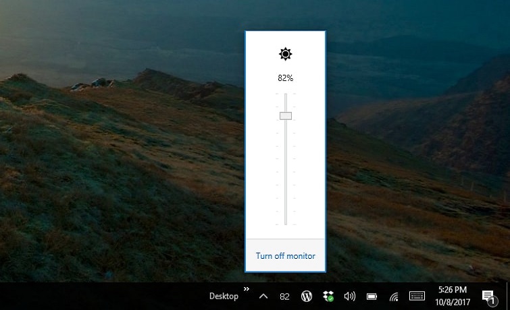Click the Desktop toolbar label
Viewport: 510px width, 310px height.
[x=224, y=296]
